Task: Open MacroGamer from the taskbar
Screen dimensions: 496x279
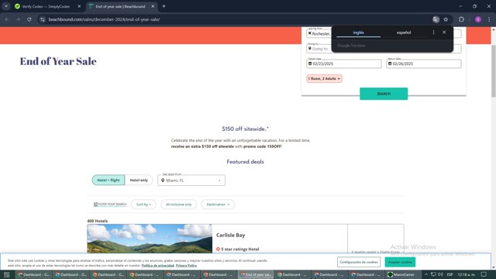Action: tap(404, 274)
